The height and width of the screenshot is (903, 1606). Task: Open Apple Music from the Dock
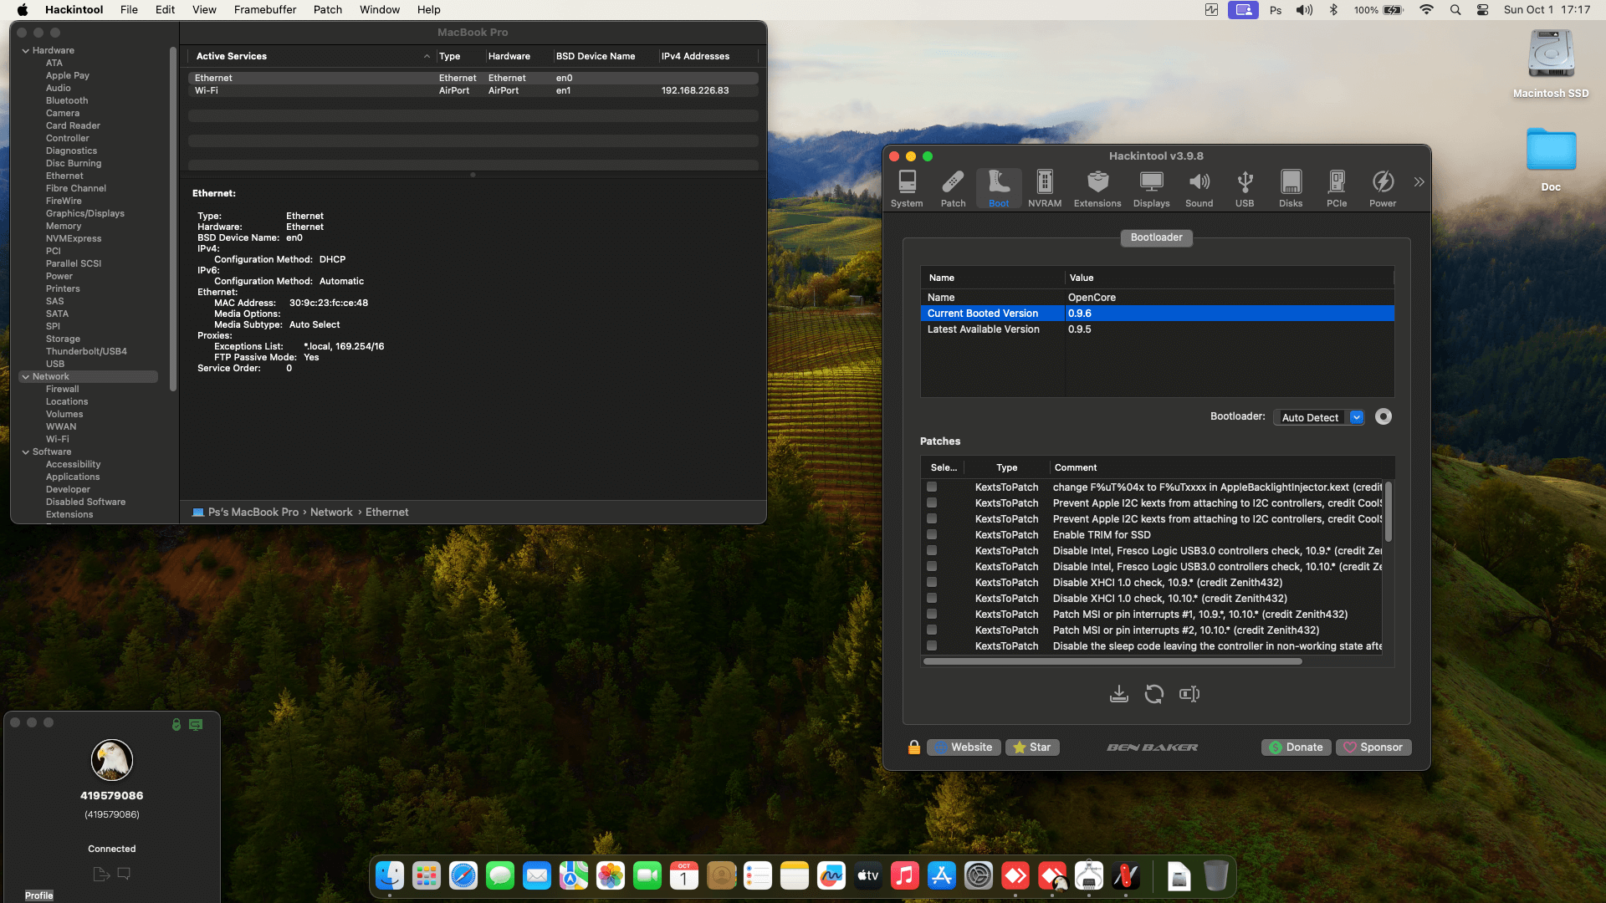tap(905, 875)
